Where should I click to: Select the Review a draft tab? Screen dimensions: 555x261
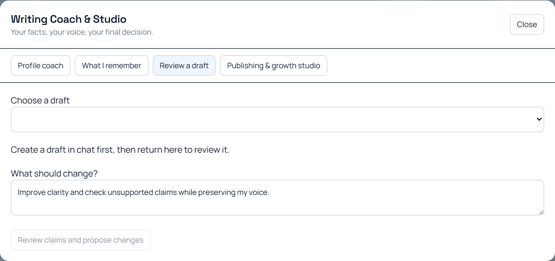pyautogui.click(x=184, y=66)
